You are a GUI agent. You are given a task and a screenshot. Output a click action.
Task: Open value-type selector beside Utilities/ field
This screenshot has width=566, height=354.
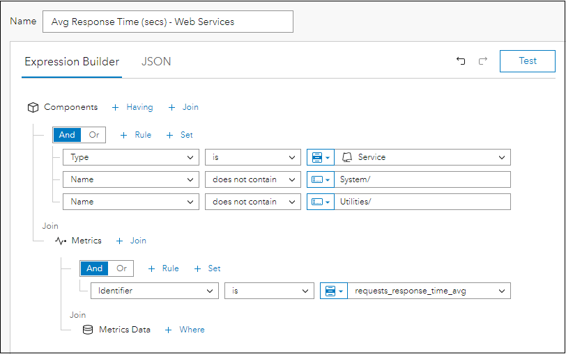point(320,202)
